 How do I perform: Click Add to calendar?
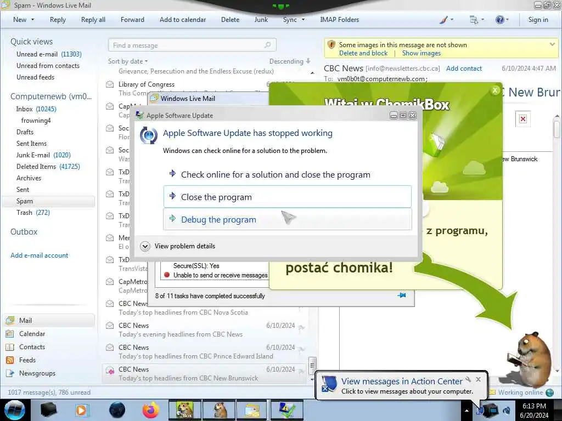pyautogui.click(x=183, y=20)
